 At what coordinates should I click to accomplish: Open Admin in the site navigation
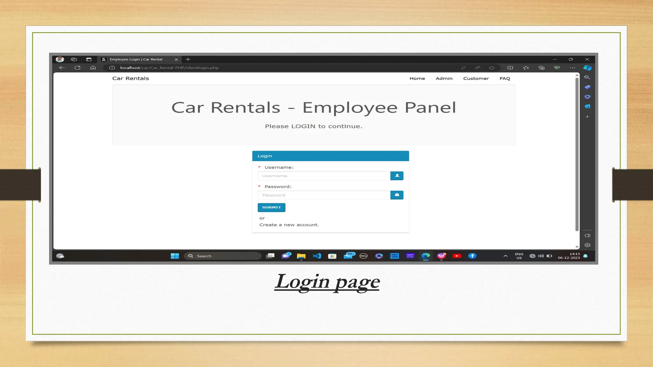tap(444, 78)
